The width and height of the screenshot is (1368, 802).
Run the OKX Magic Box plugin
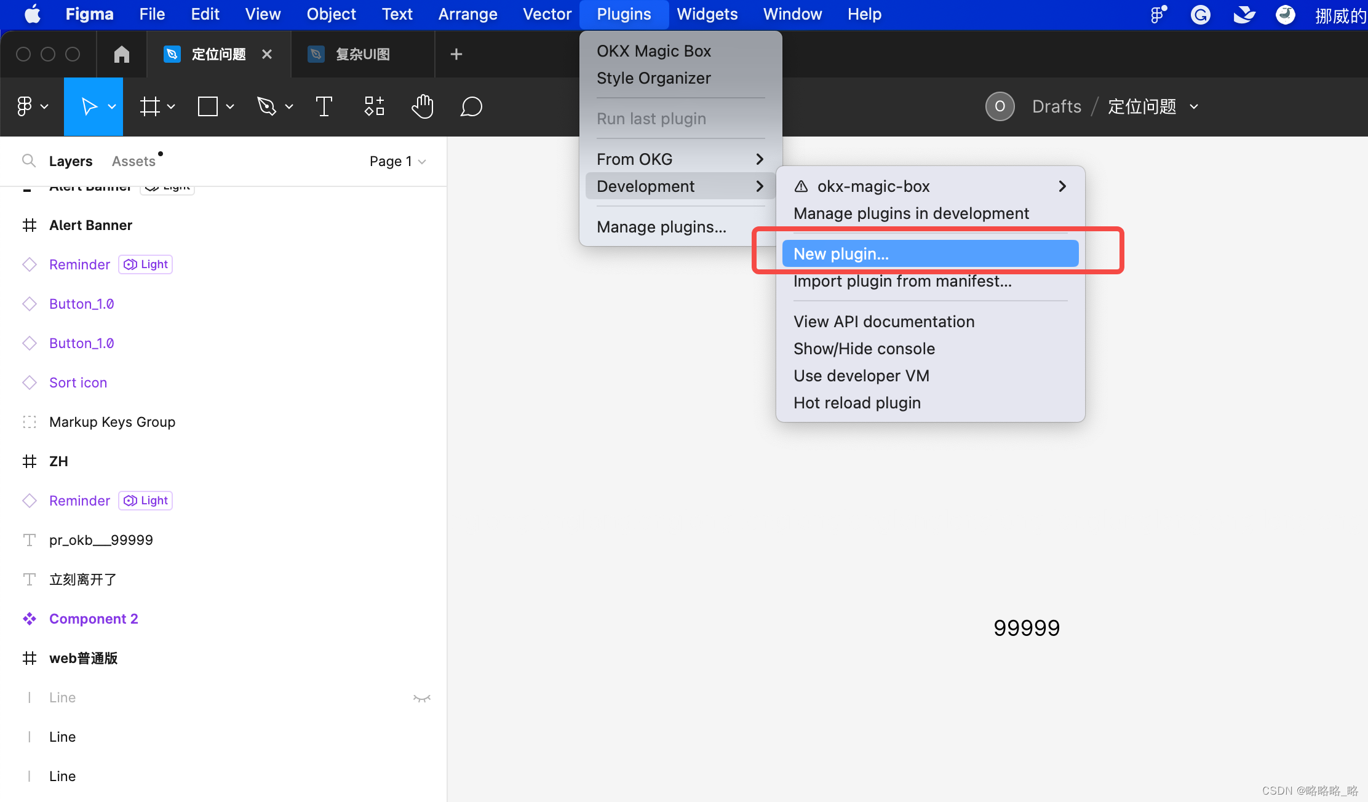point(680,51)
